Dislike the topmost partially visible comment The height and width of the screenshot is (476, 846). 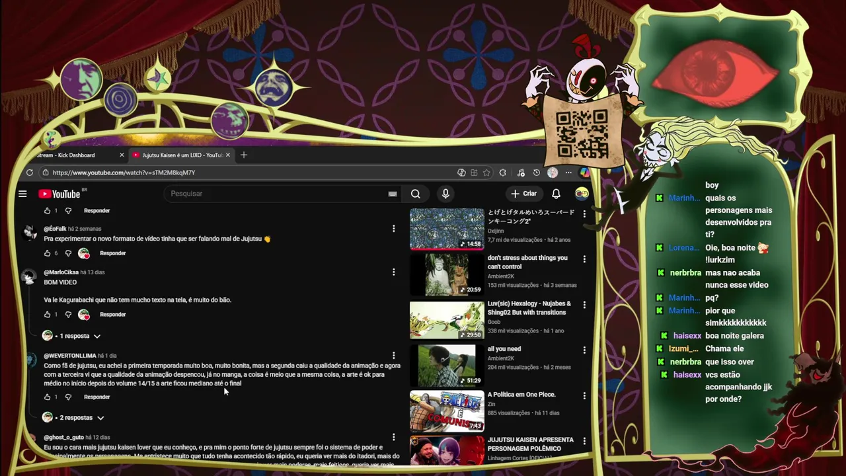tap(68, 211)
